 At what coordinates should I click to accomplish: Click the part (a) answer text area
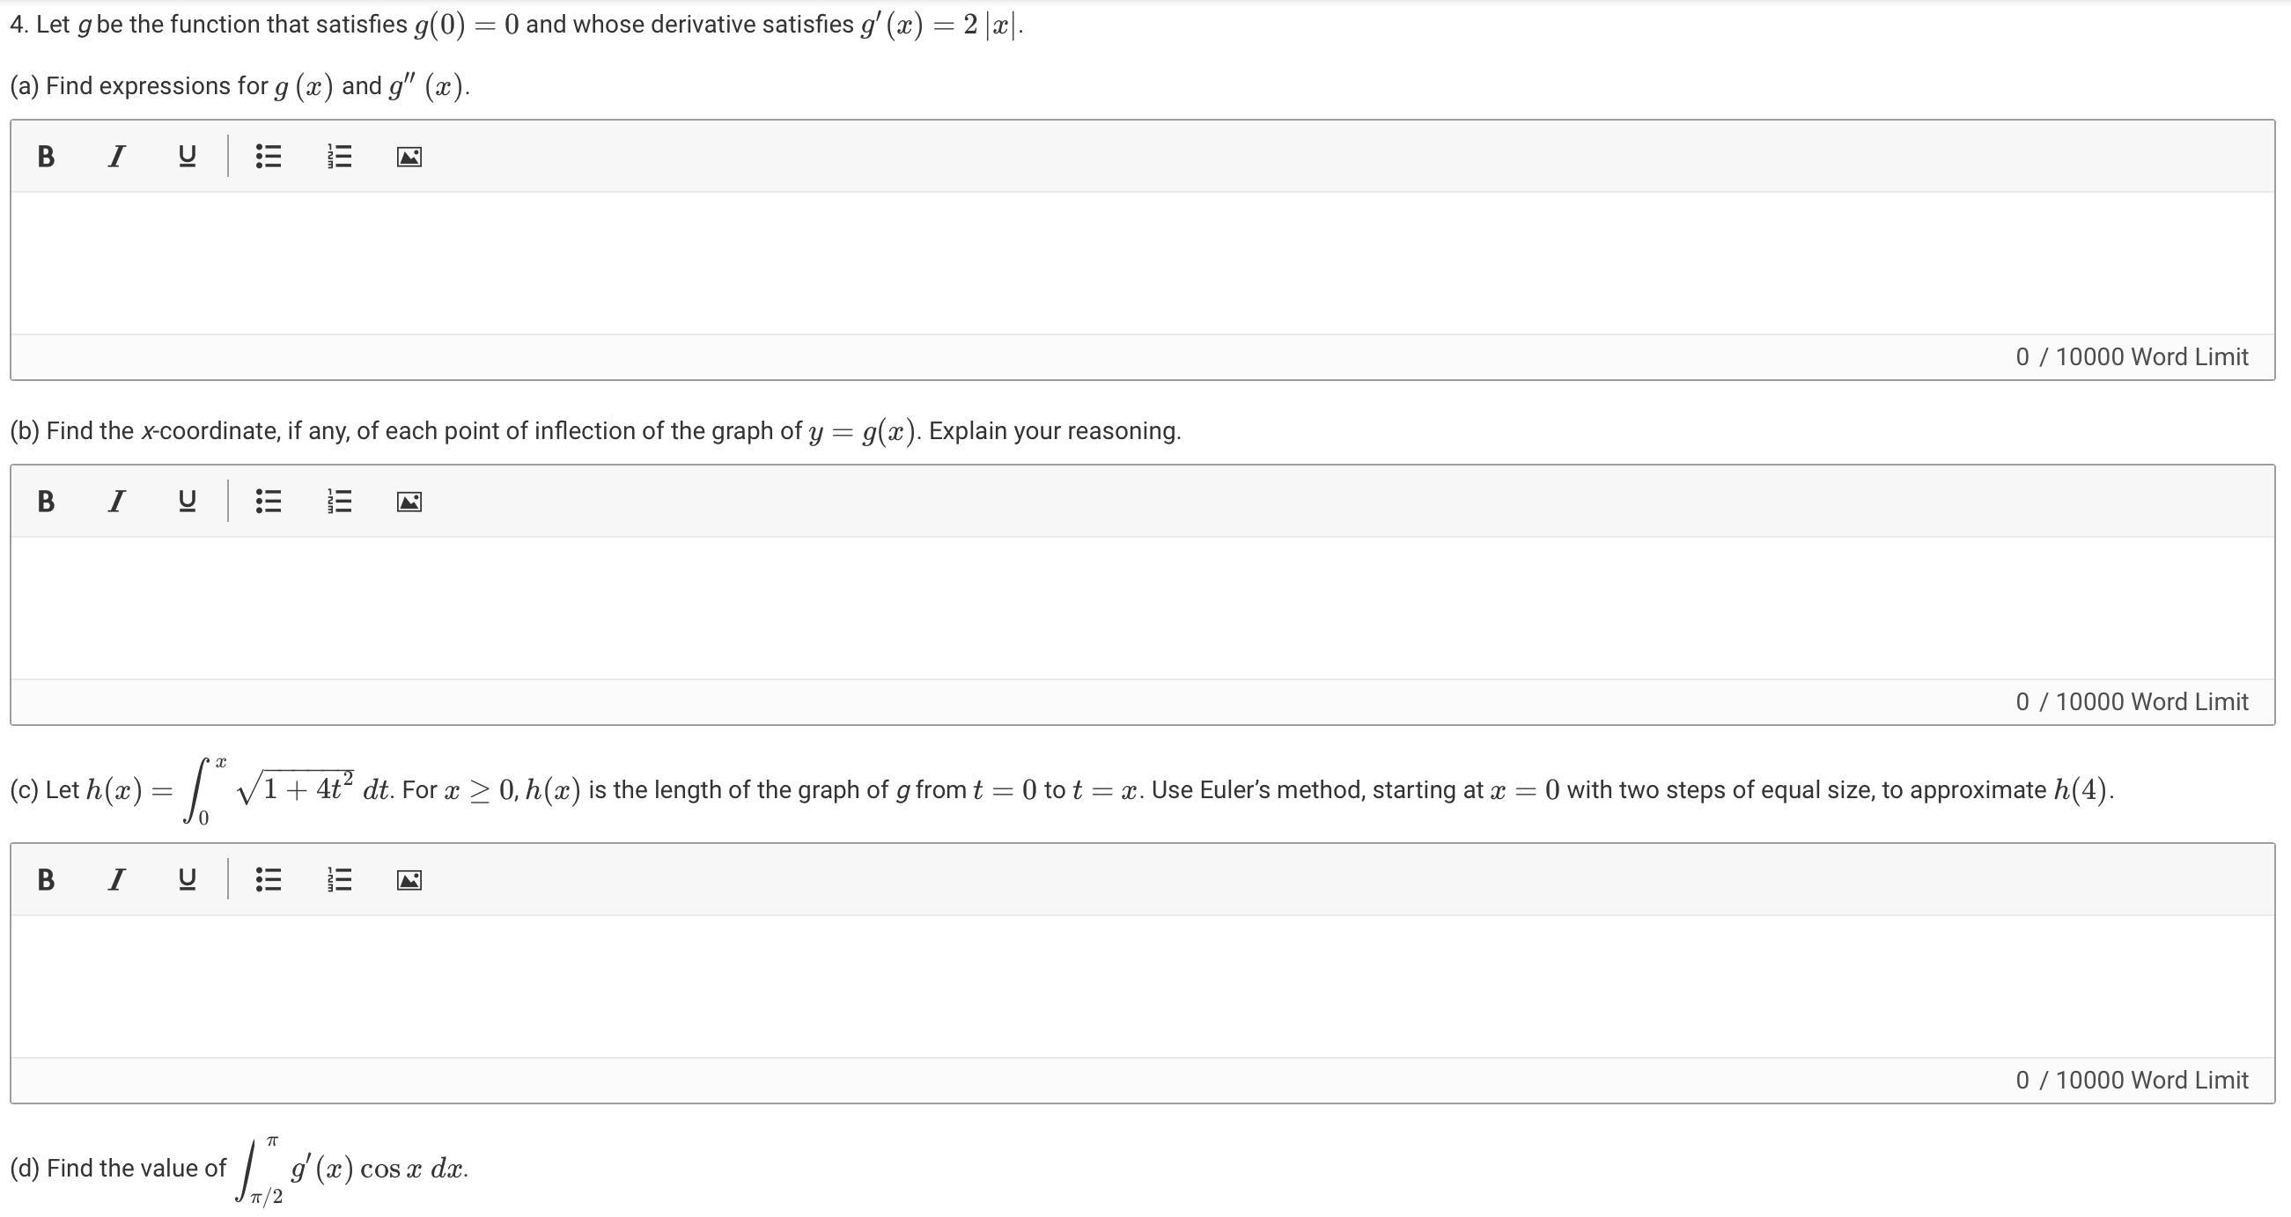pyautogui.click(x=1142, y=263)
